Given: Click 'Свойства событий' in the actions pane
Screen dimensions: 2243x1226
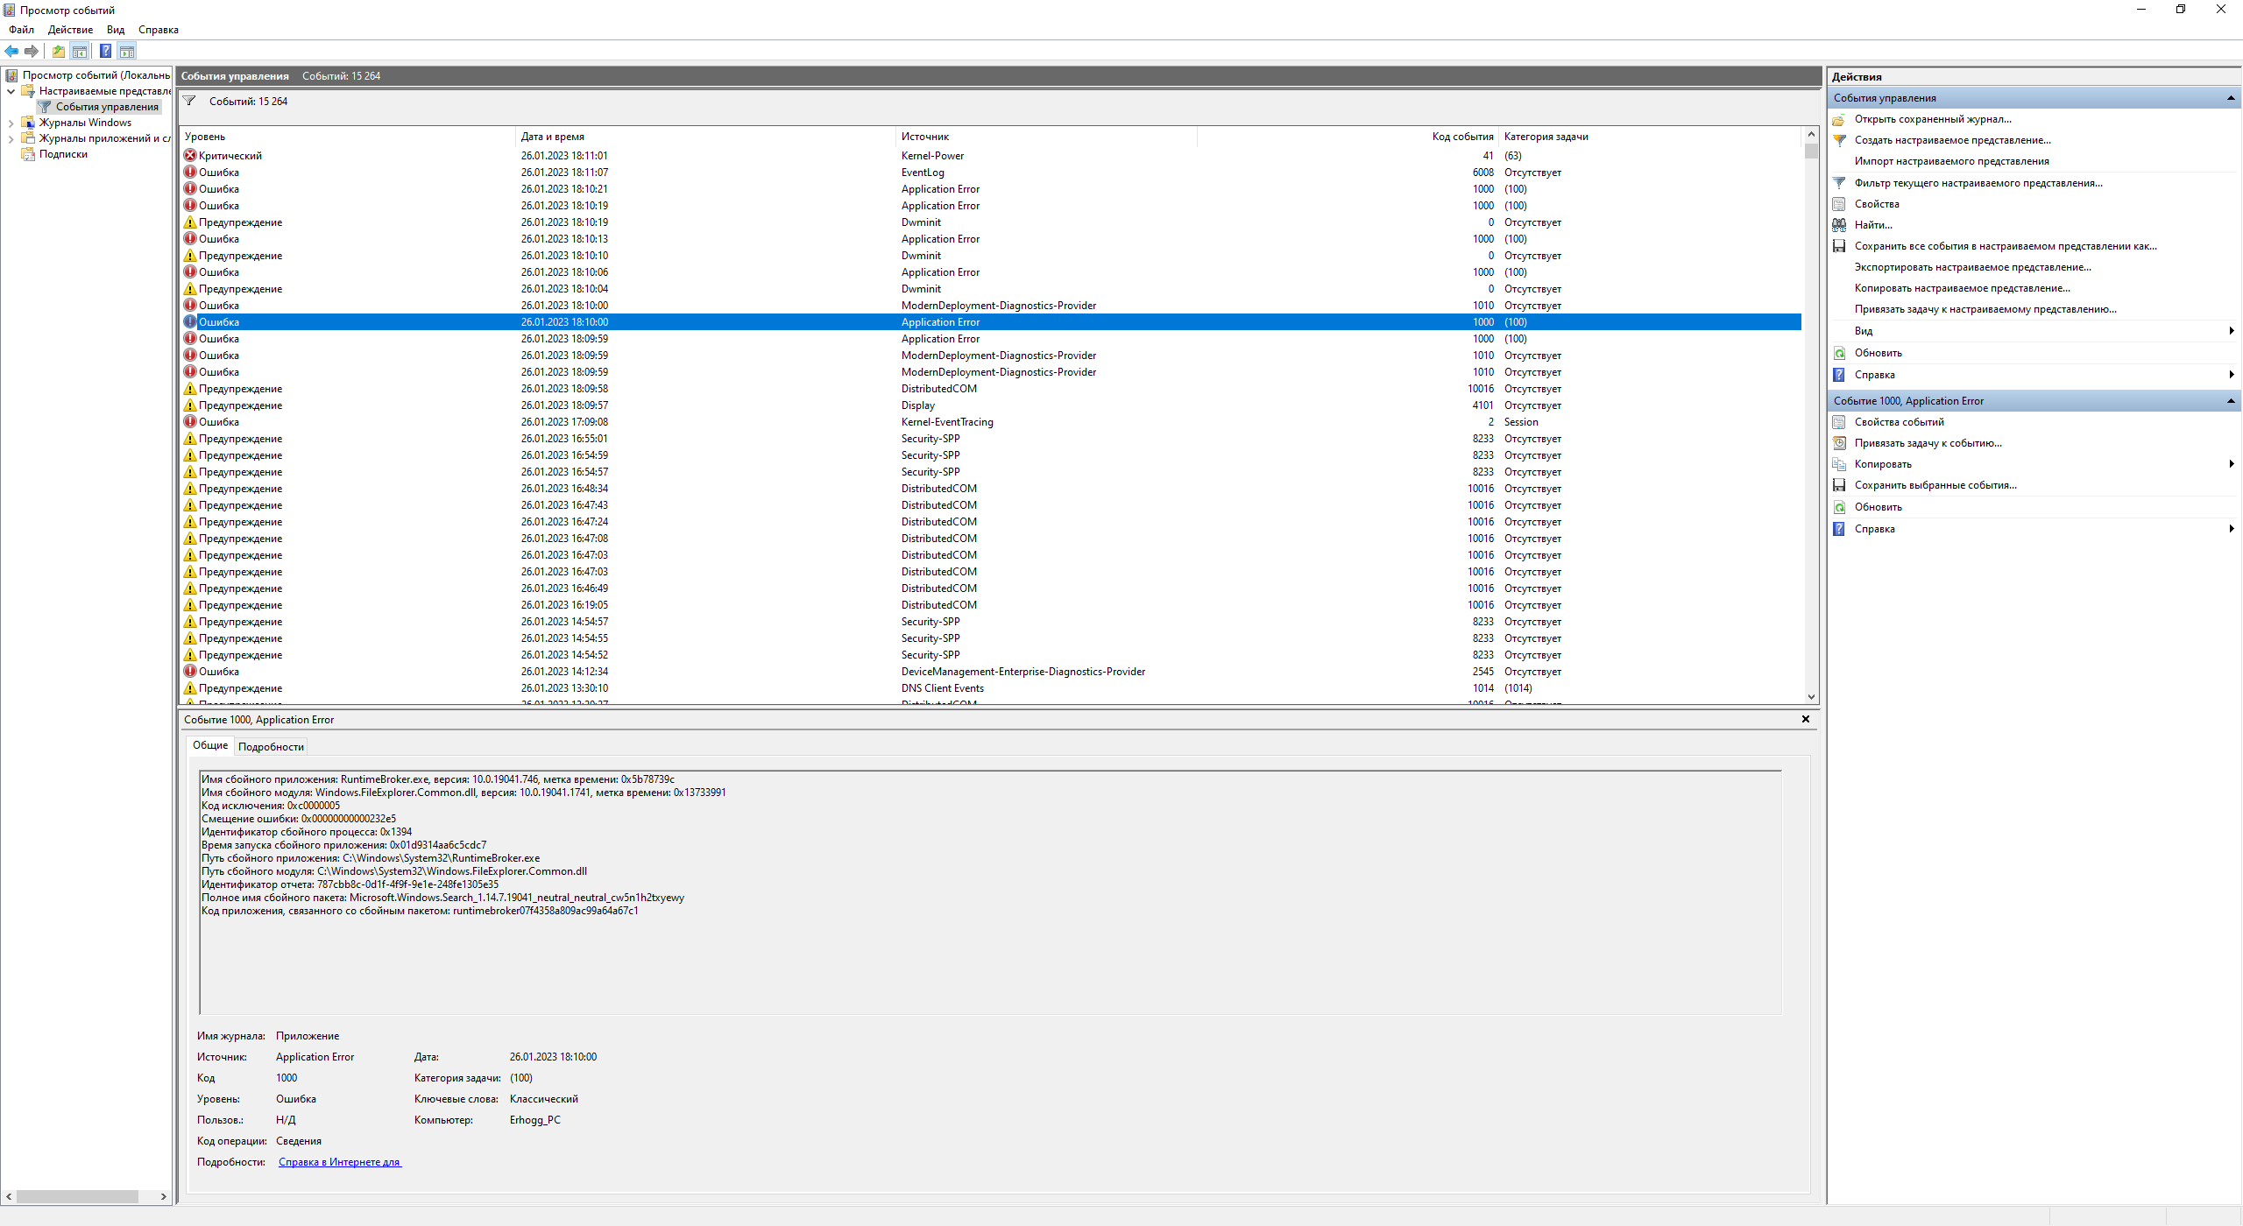Looking at the screenshot, I should click(1899, 422).
